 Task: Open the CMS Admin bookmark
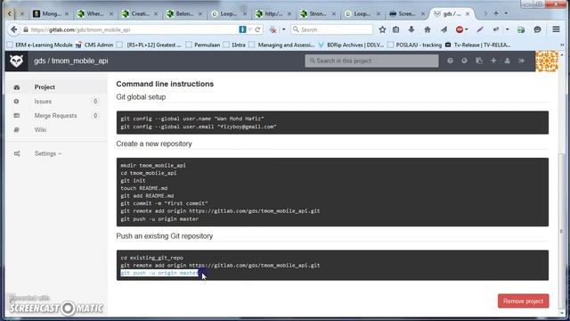click(94, 45)
